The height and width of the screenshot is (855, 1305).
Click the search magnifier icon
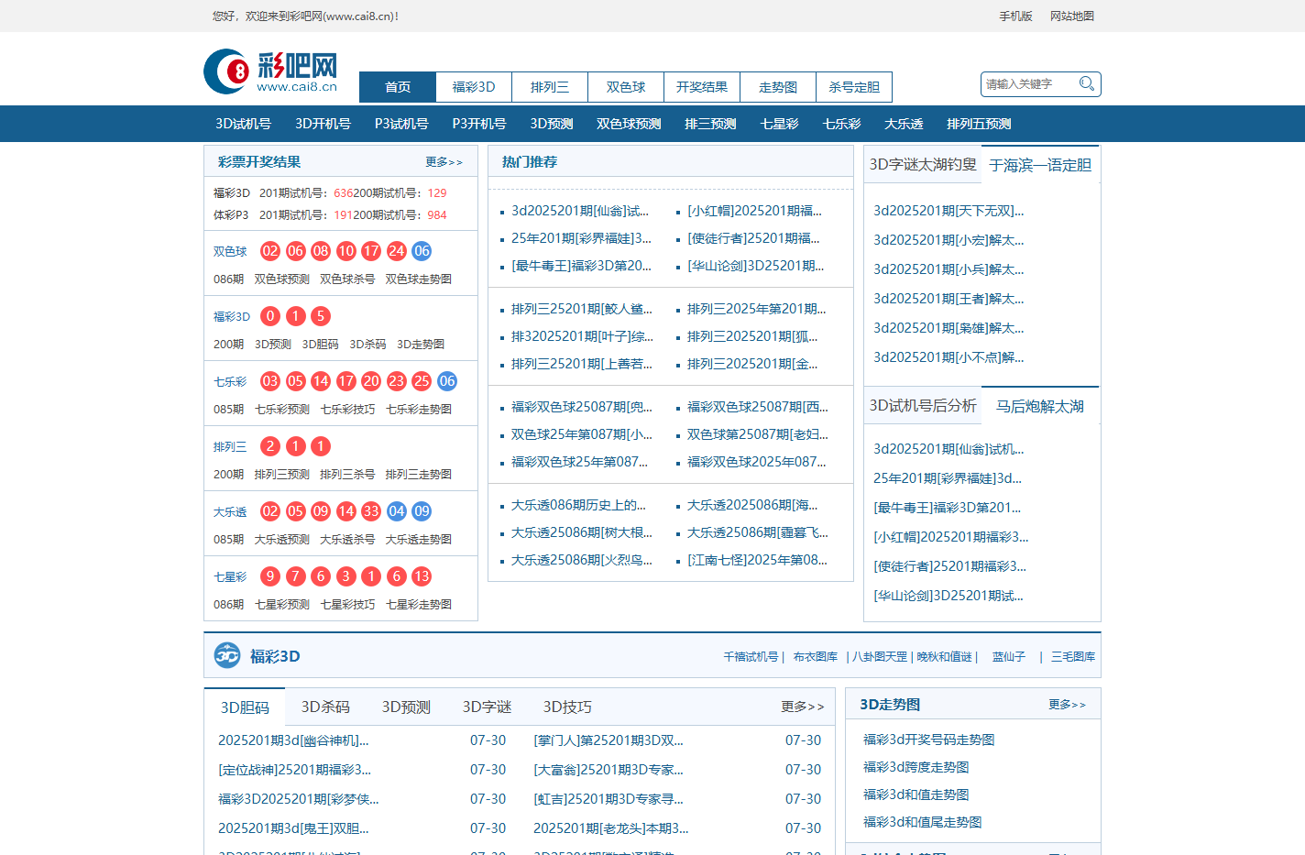point(1087,84)
